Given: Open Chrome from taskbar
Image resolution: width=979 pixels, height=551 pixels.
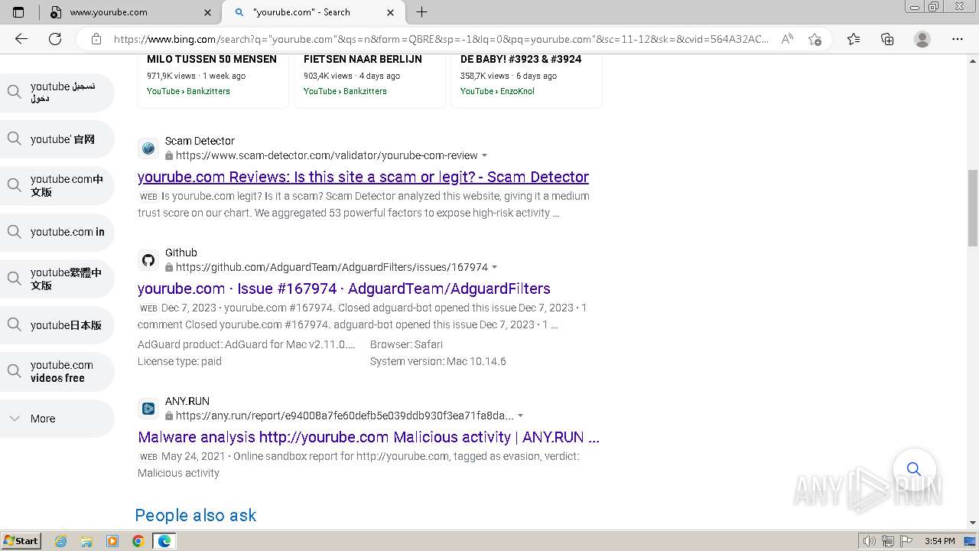Looking at the screenshot, I should coord(138,541).
